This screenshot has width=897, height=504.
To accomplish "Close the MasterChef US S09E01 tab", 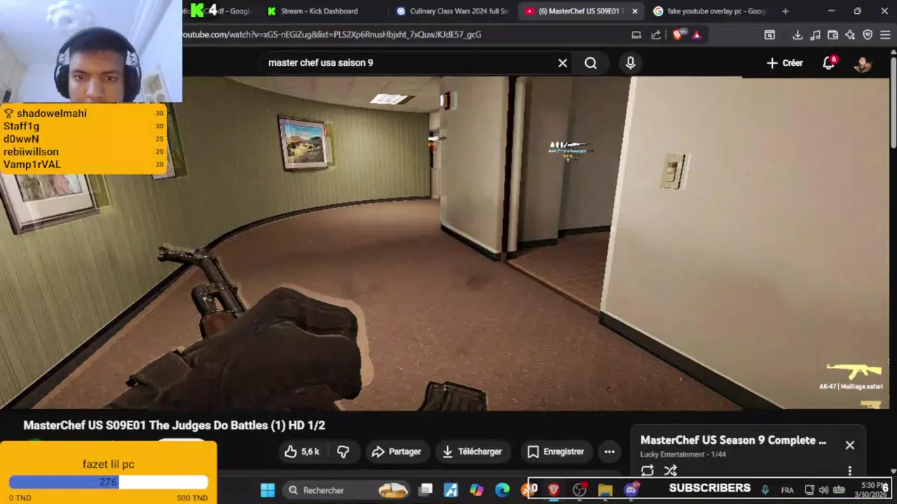I will click(x=635, y=11).
